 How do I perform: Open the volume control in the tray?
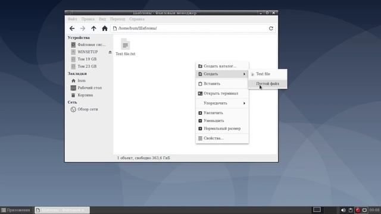coord(343,210)
